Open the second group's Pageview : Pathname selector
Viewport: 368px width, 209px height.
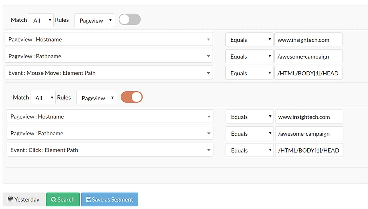(110, 133)
